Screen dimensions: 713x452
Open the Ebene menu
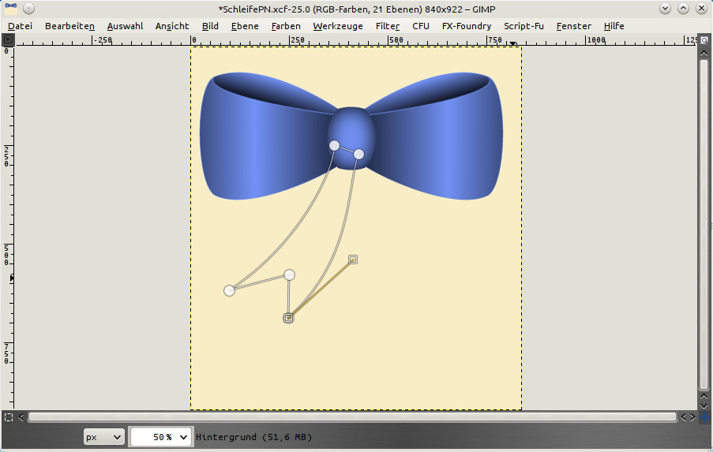[244, 26]
